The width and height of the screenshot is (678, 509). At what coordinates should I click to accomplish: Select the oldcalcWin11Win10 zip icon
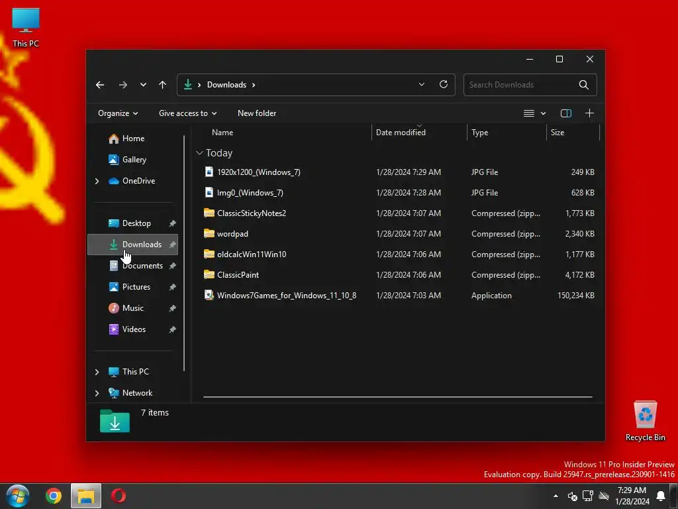[209, 254]
